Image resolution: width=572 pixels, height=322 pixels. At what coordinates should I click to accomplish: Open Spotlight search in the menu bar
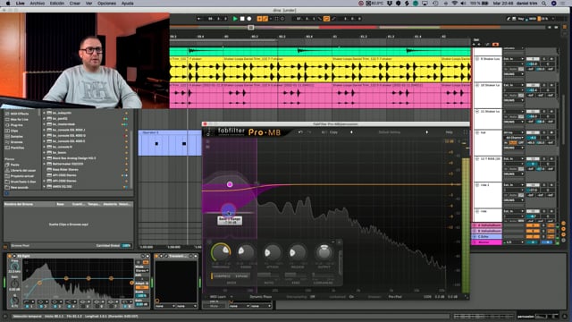click(544, 4)
